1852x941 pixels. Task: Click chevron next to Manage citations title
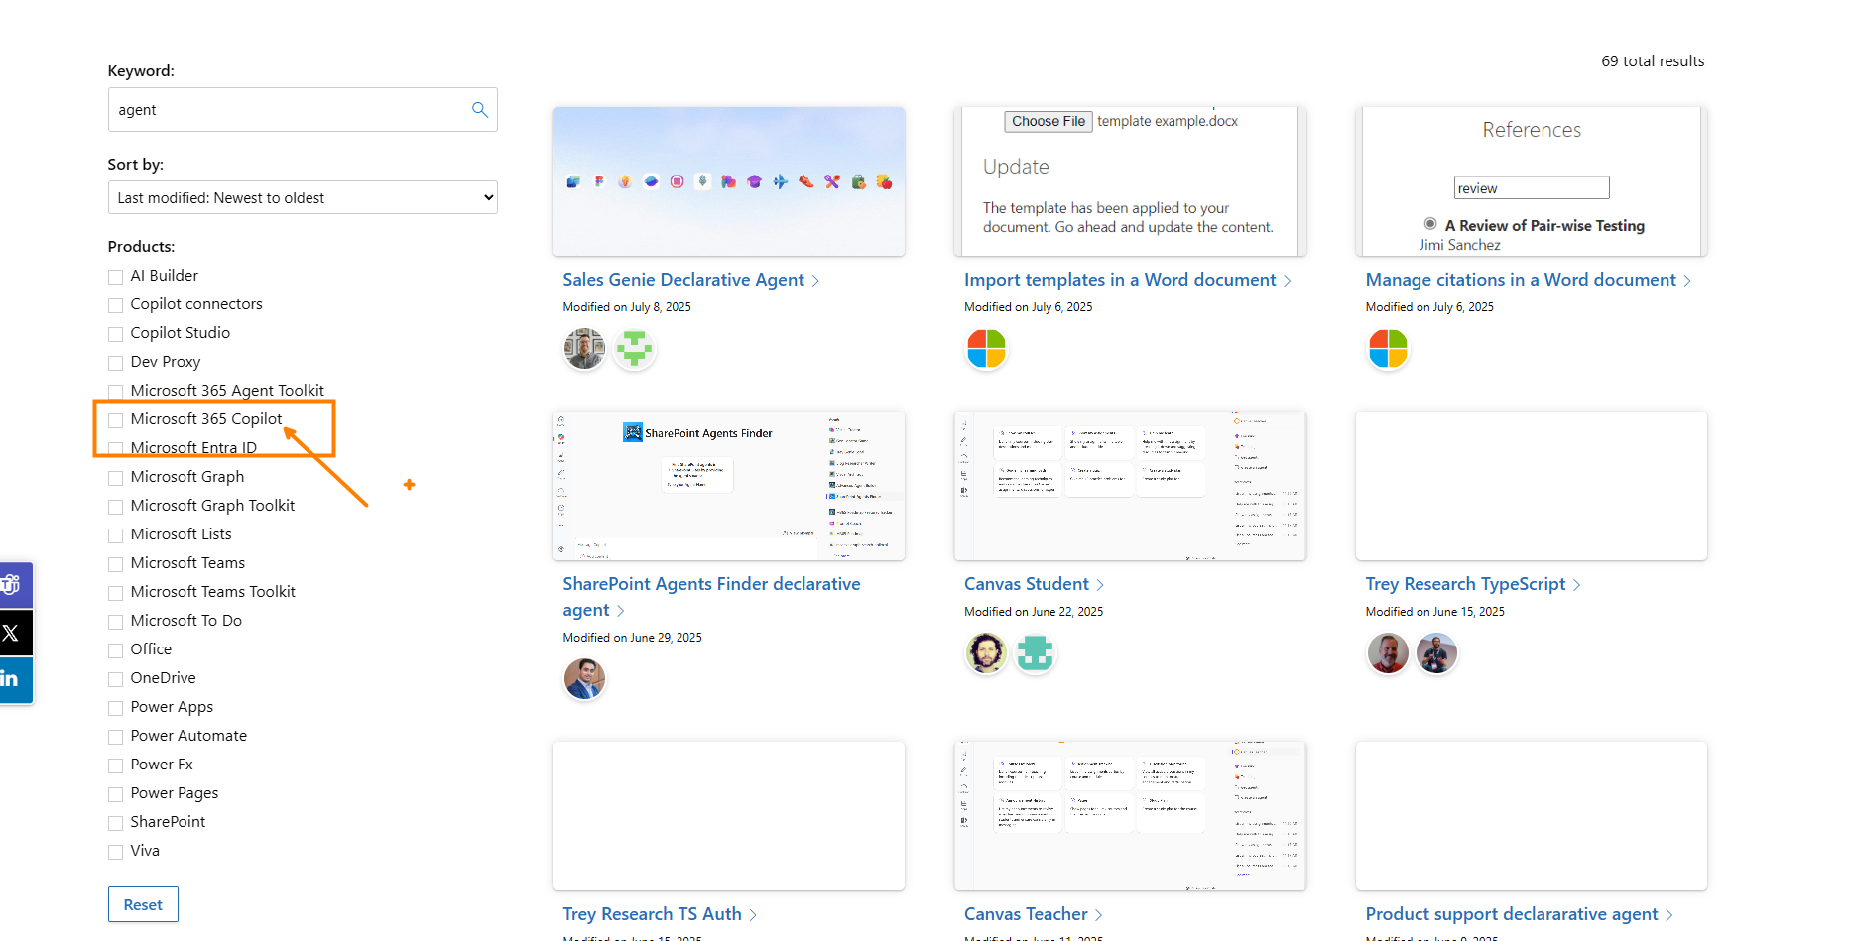click(1686, 281)
